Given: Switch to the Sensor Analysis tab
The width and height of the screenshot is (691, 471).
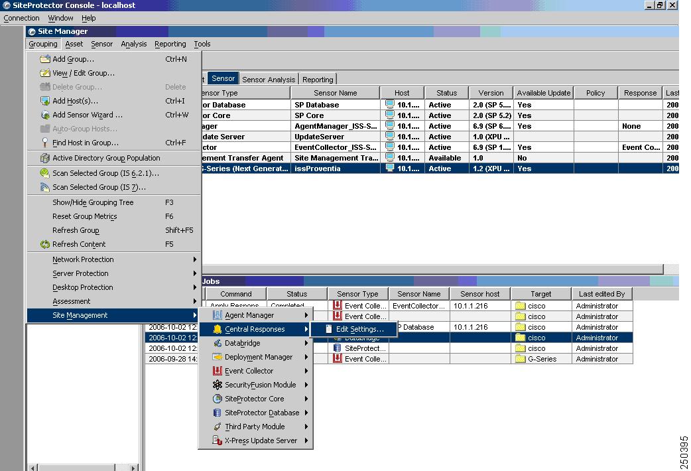Looking at the screenshot, I should click(269, 80).
